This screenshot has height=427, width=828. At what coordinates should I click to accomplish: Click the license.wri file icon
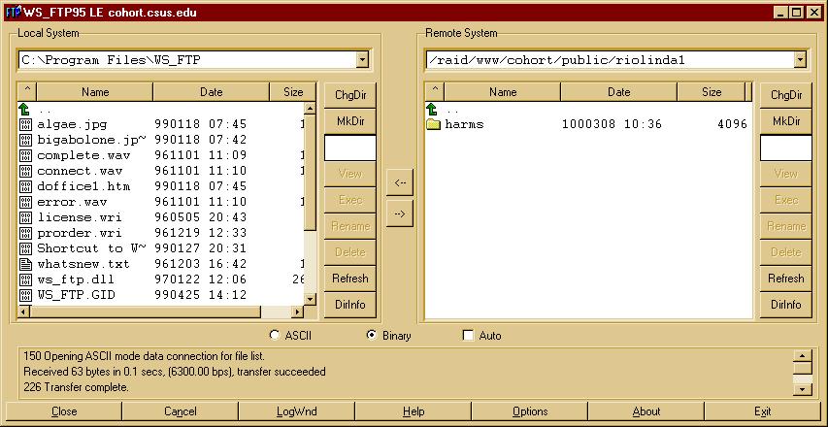click(25, 217)
